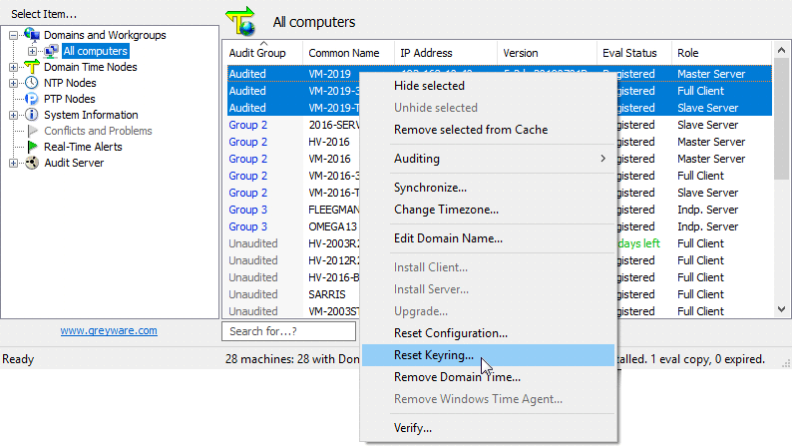This screenshot has width=792, height=446.
Task: Click the list scrollbar down arrow
Action: coord(781,309)
